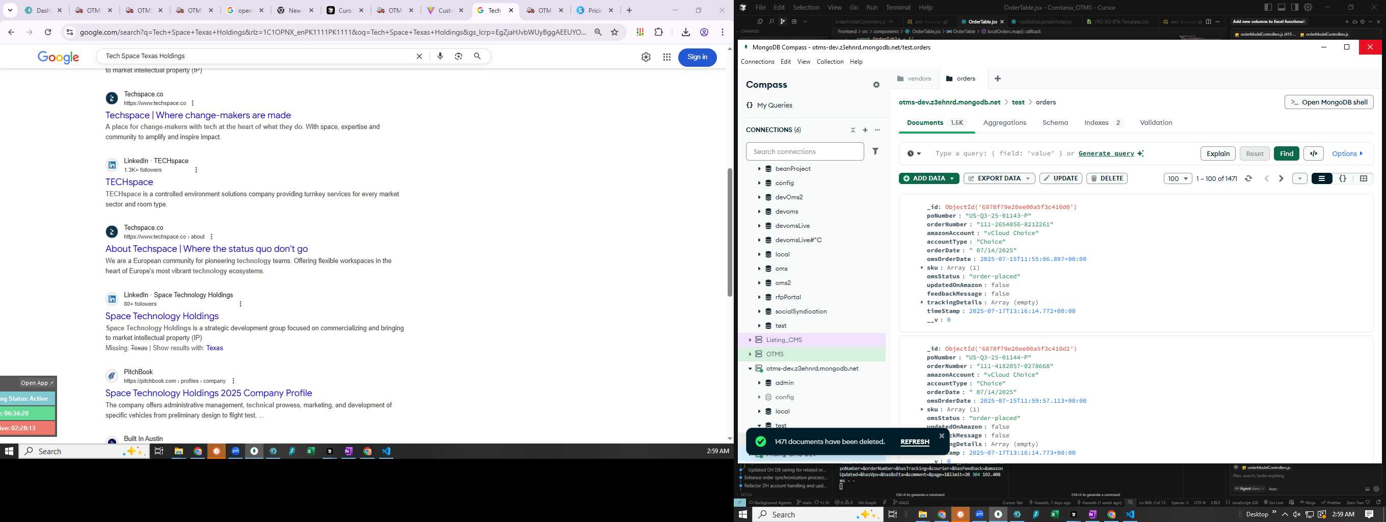Bookmark this page with star icon

[x=615, y=32]
